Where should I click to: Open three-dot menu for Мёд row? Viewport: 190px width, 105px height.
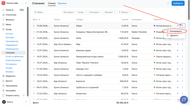(183, 44)
